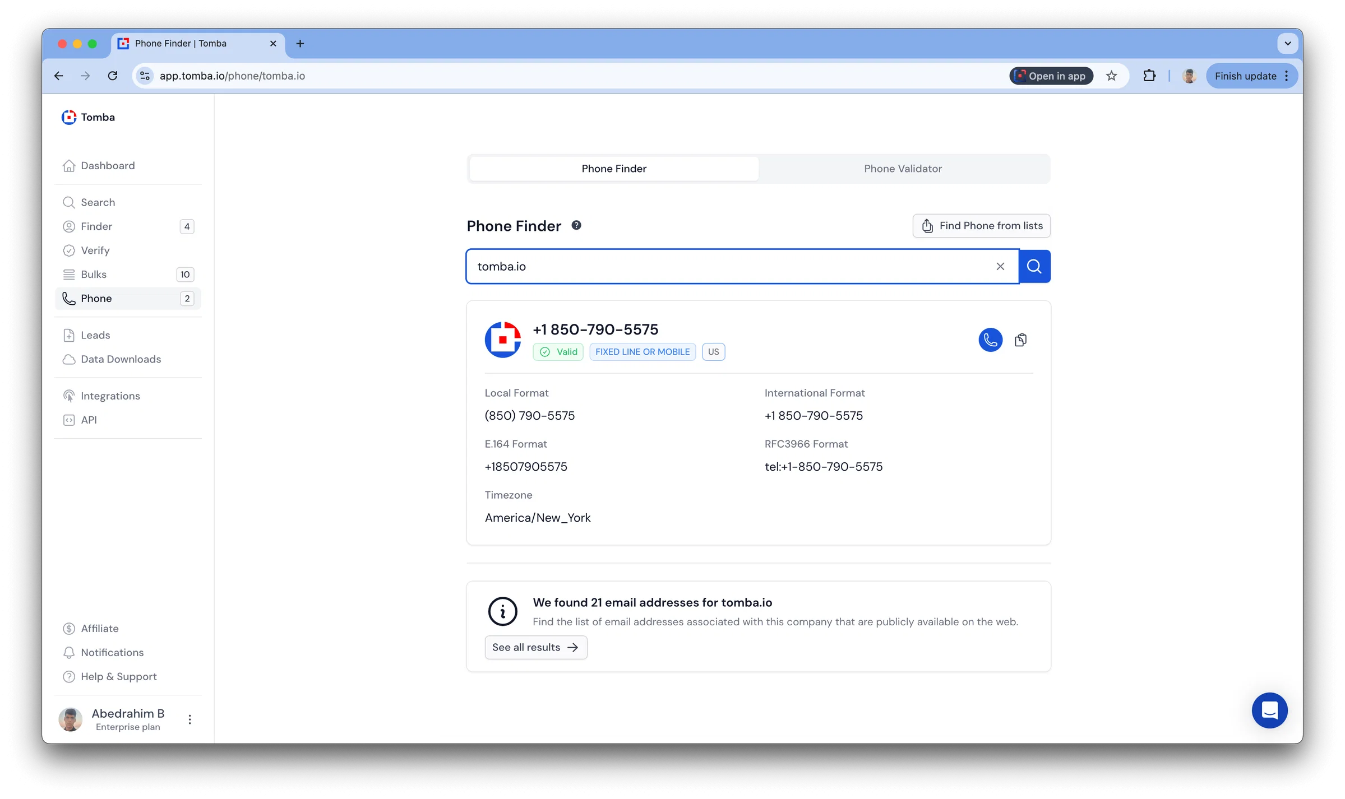Screen dimensions: 1345x799
Task: Click the Notifications bell icon
Action: 69,653
